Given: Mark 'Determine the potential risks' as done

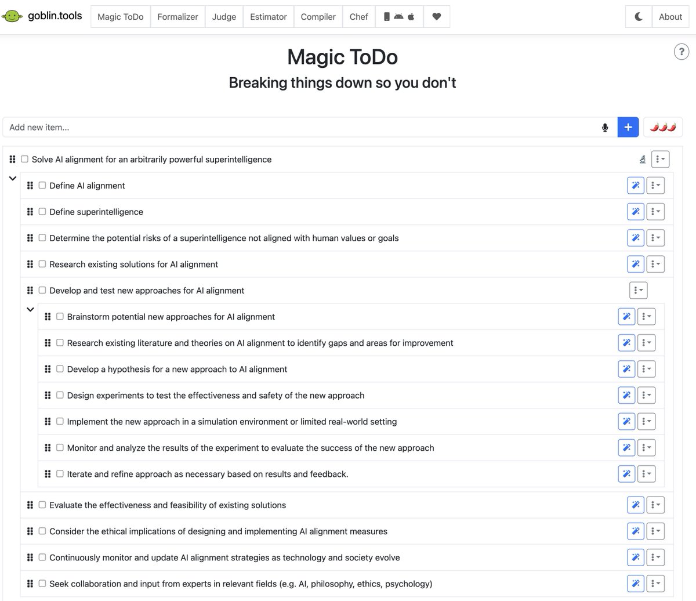Looking at the screenshot, I should [x=42, y=238].
